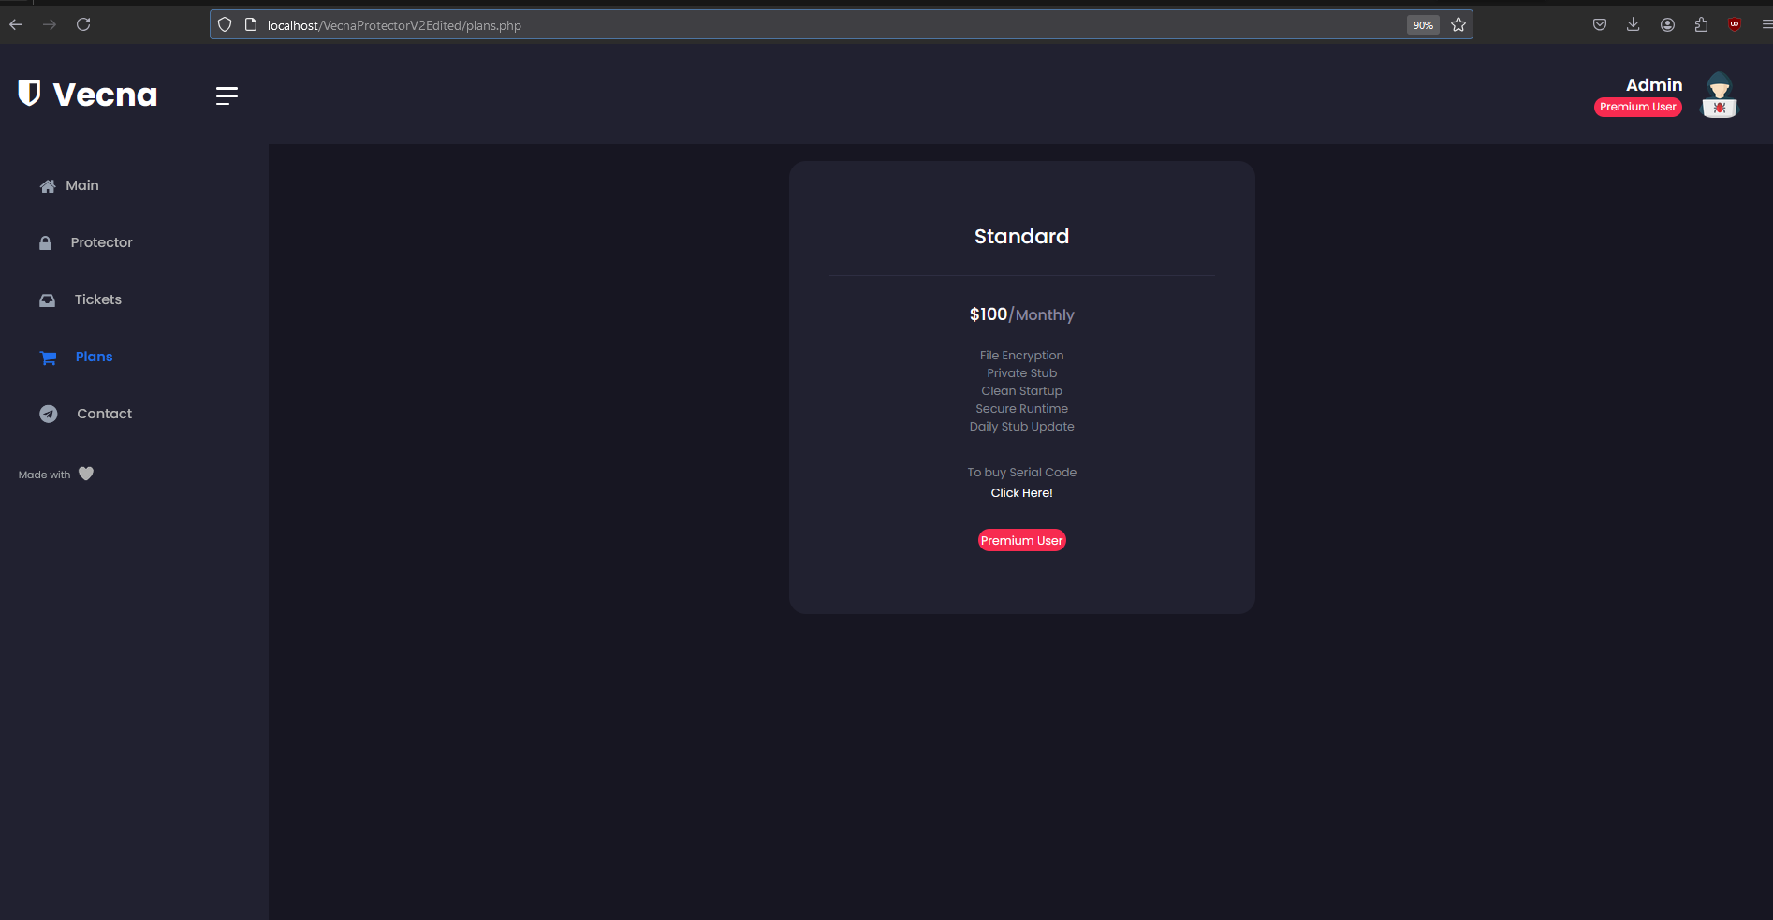
Task: Open the browser application menu
Action: click(x=1766, y=24)
